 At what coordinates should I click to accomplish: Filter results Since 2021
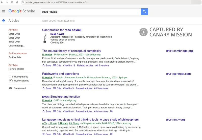pos(14,42)
